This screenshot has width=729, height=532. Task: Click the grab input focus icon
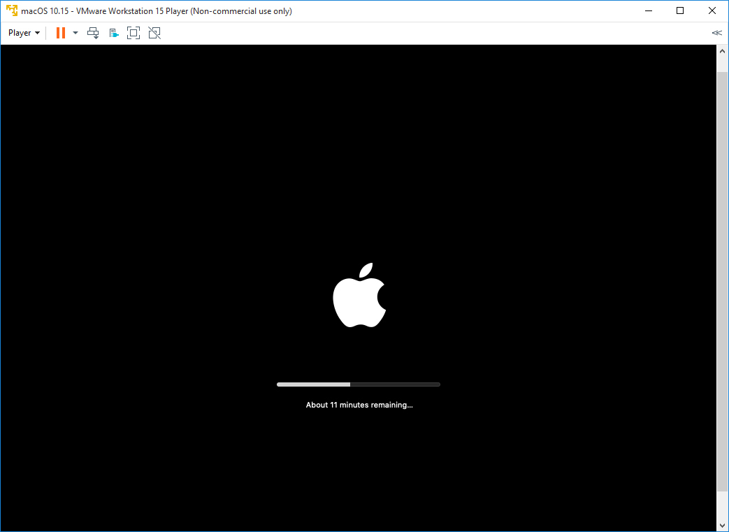point(113,32)
